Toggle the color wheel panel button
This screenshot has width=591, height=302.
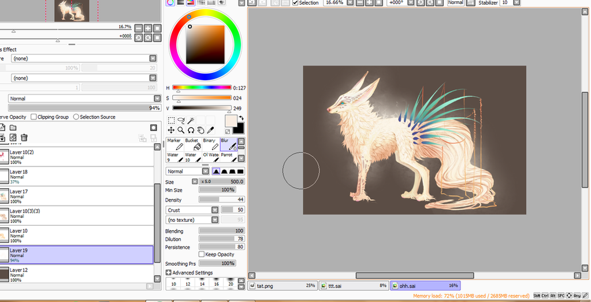tap(170, 2)
